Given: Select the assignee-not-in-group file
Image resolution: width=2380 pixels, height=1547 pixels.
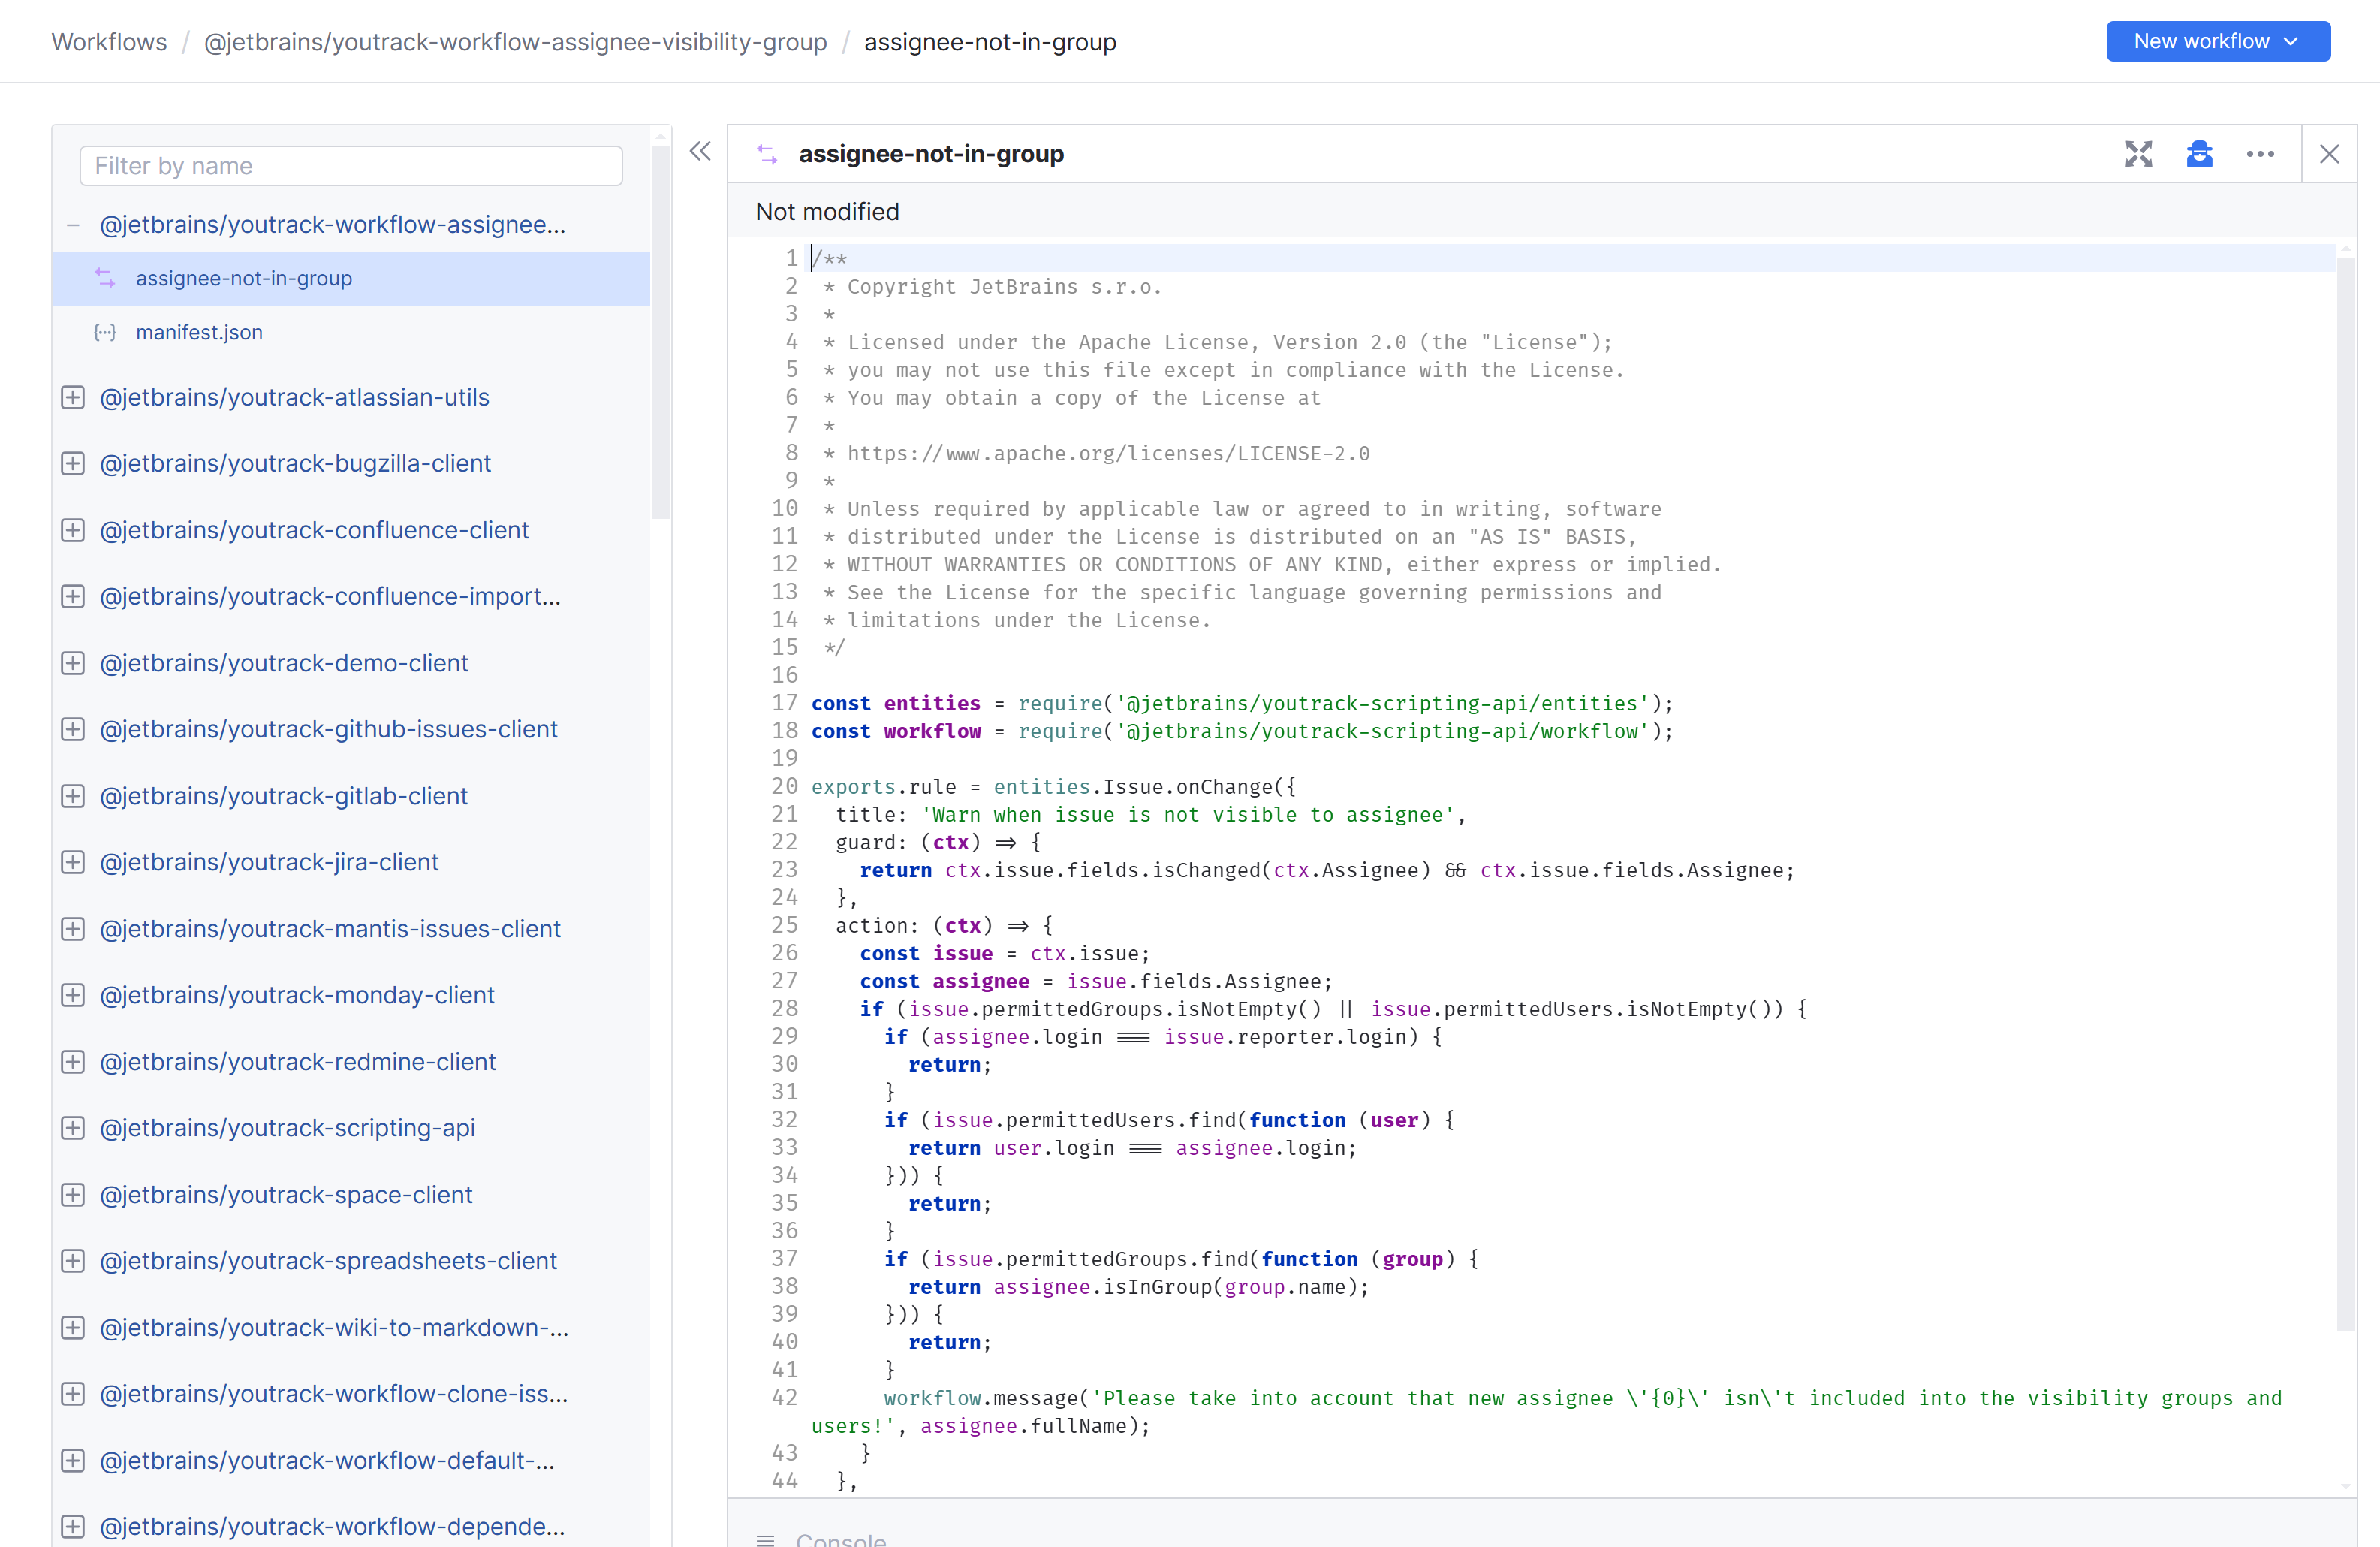Looking at the screenshot, I should [x=244, y=278].
